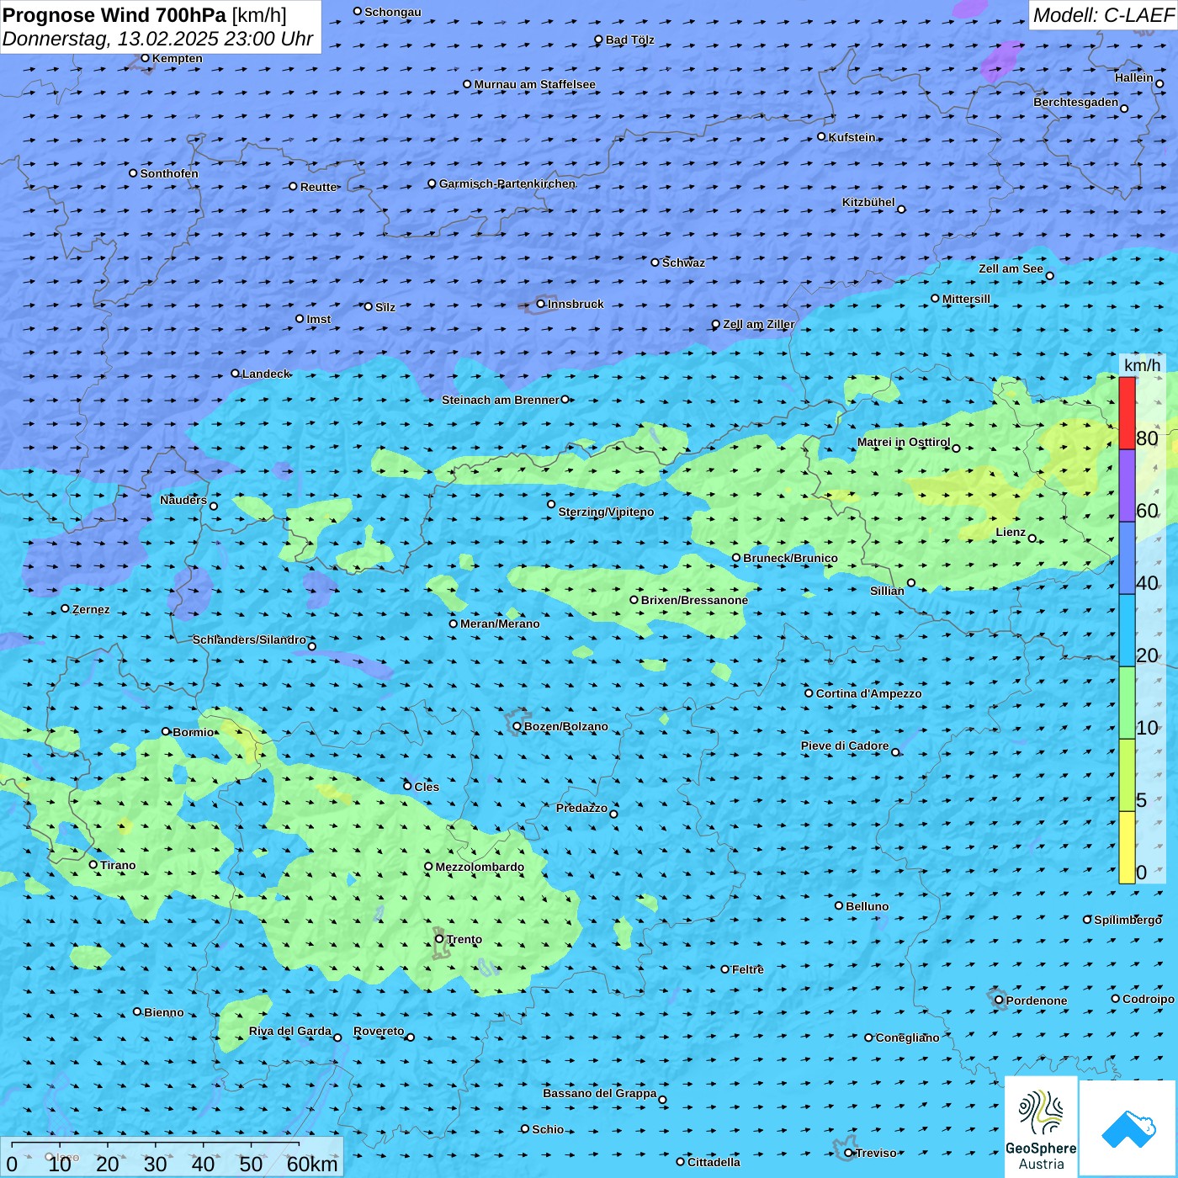Screen dimensions: 1178x1178
Task: Choose the lime 5–10 km/h legend color
Action: pos(1127,776)
